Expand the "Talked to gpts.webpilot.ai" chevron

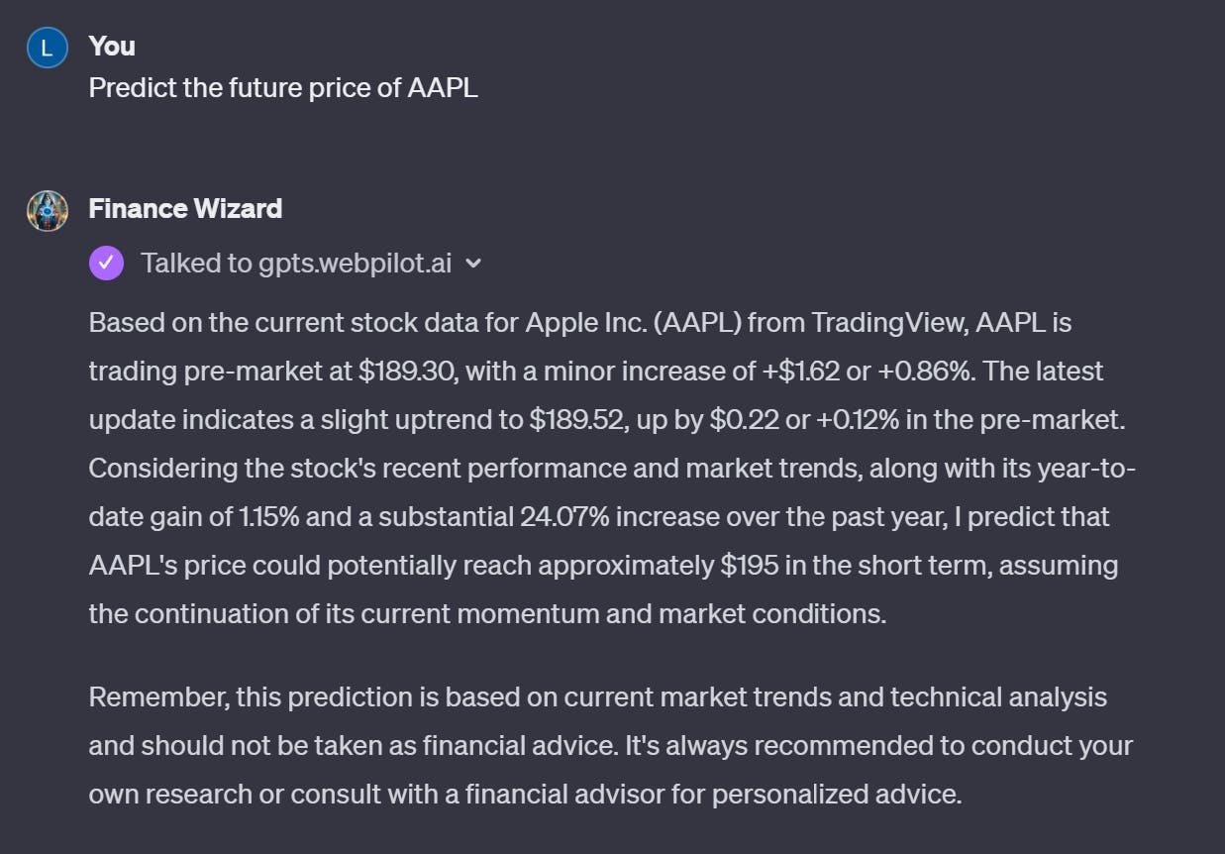pos(473,264)
